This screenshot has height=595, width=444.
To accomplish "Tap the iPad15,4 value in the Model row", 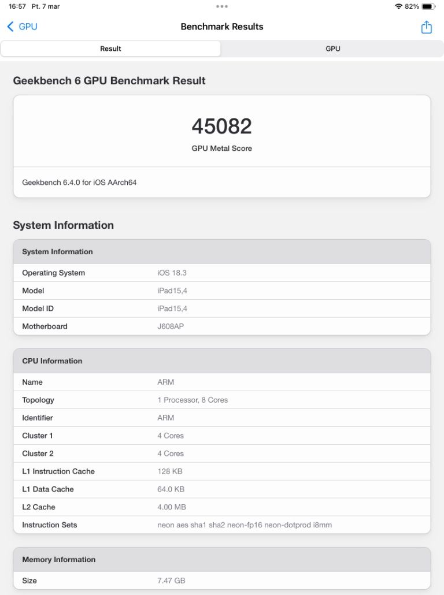I will 172,291.
